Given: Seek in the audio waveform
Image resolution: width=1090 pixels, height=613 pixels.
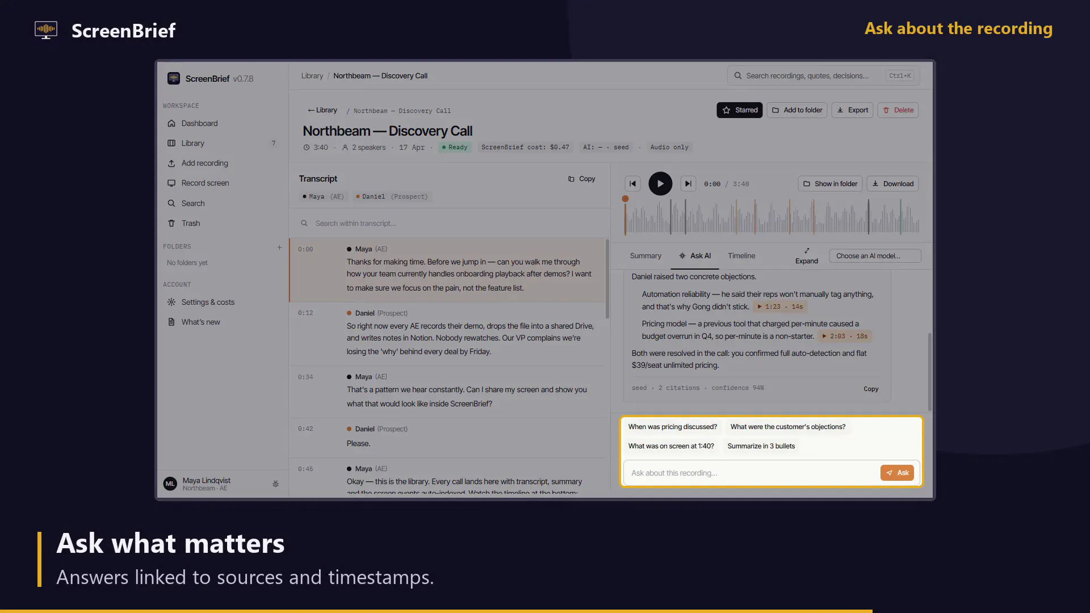Looking at the screenshot, I should (772, 217).
